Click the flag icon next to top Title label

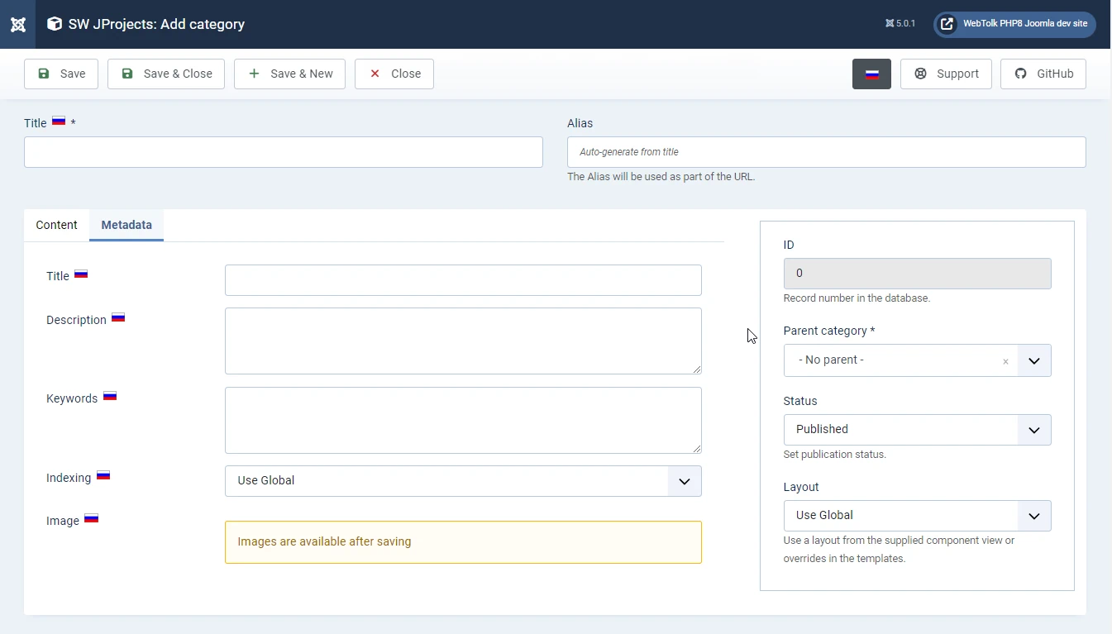click(x=59, y=121)
